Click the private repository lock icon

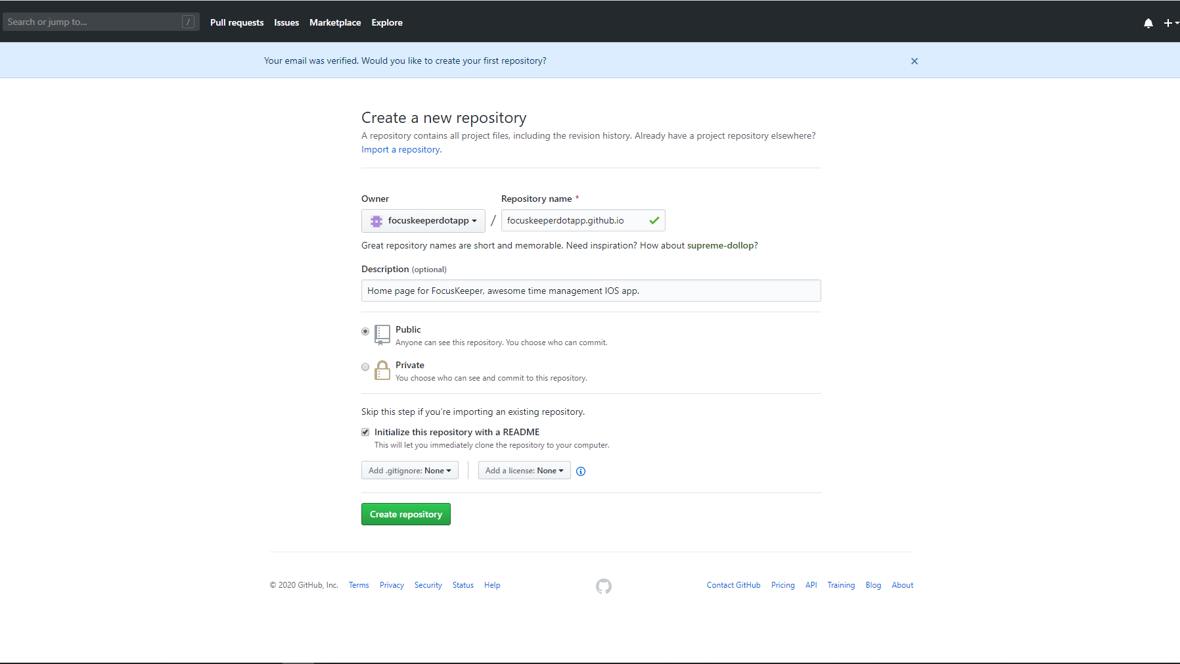click(382, 370)
